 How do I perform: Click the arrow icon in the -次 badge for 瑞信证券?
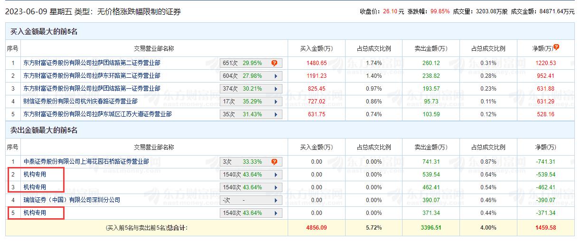pos(275,200)
